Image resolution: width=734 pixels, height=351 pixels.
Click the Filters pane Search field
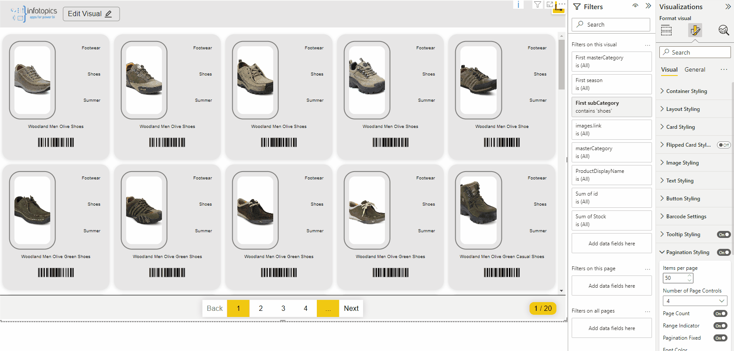pos(611,25)
